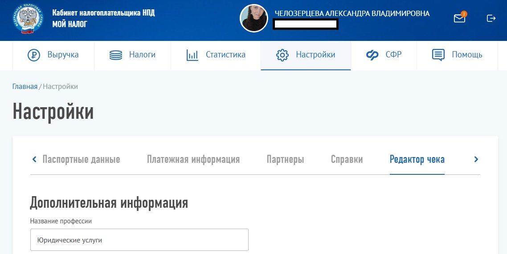The height and width of the screenshot is (254, 507).
Task: Open the Справки tab
Action: point(347,159)
